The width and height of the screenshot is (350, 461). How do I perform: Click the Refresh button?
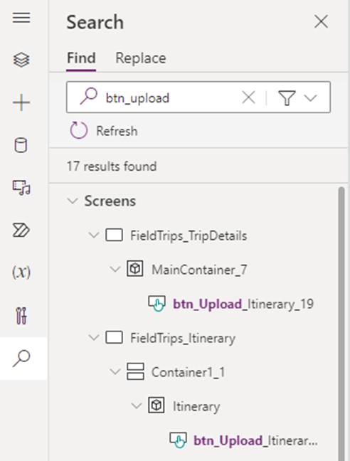tap(104, 130)
